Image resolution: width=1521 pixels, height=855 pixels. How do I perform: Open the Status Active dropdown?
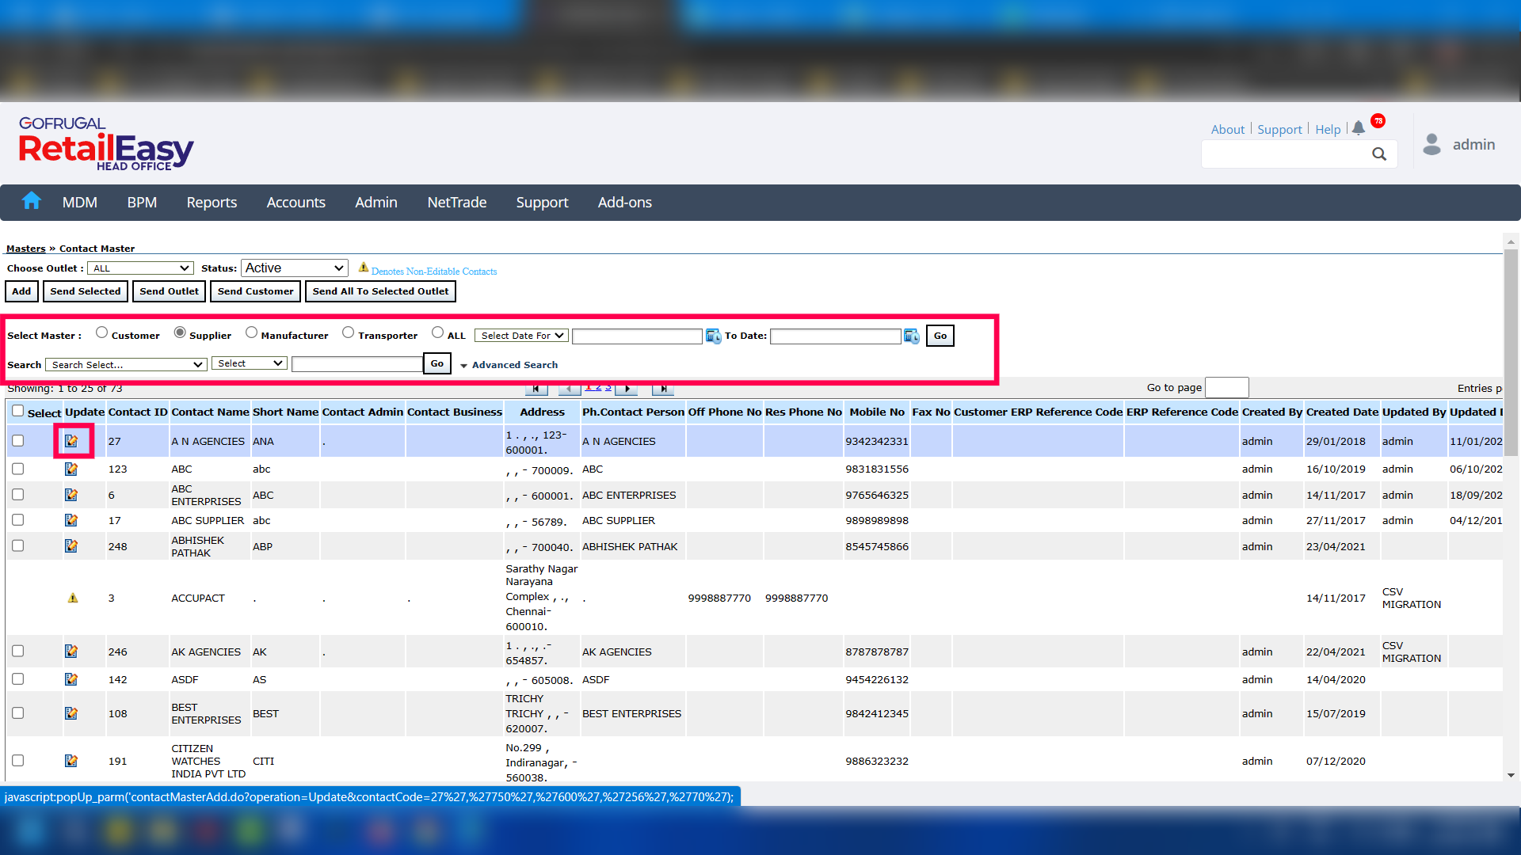[294, 268]
